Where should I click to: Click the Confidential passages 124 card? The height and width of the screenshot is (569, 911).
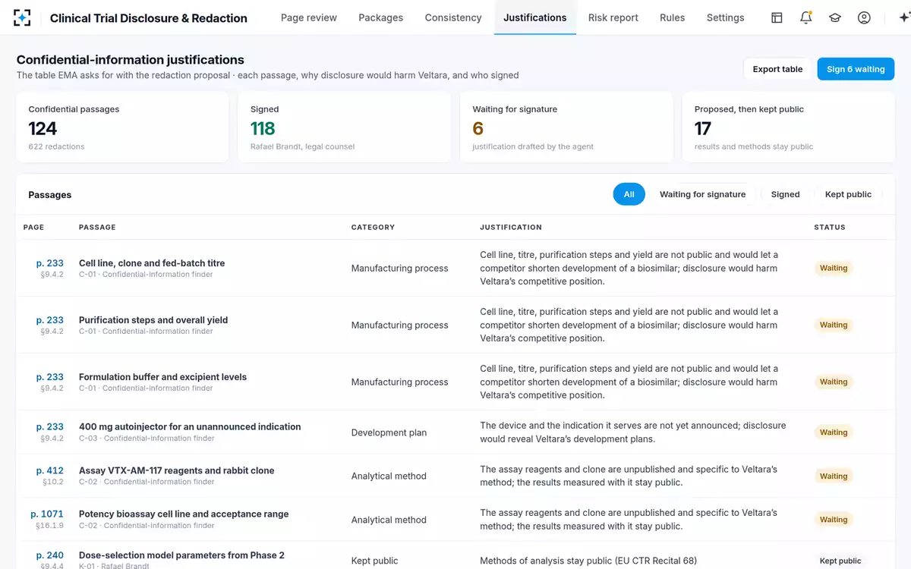coord(122,127)
